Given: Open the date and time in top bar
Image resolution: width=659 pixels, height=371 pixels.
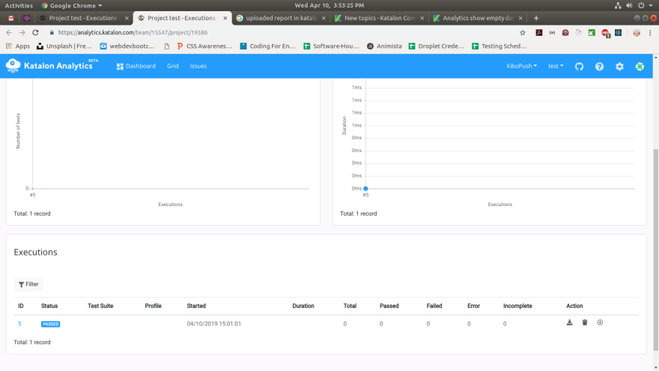Looking at the screenshot, I should click(x=329, y=5).
